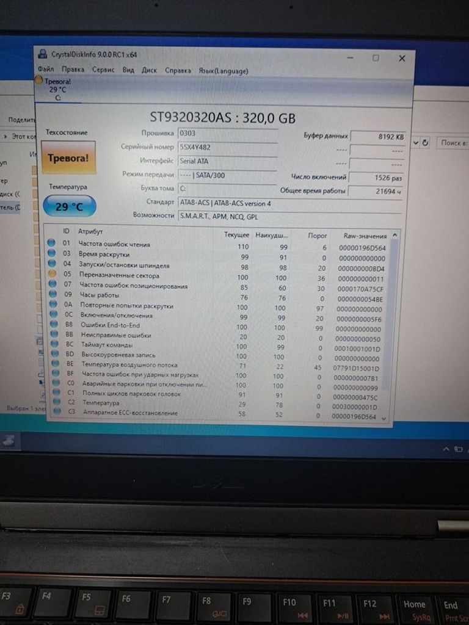
Task: Click raw value 0000000054BE of Часы работы
Action: (360, 299)
